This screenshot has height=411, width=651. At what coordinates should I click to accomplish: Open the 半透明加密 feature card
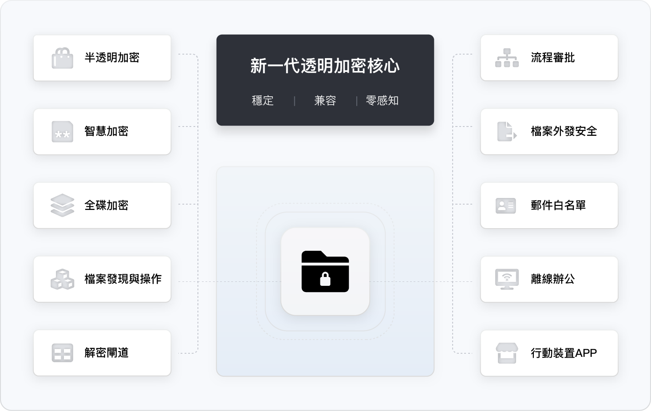102,58
